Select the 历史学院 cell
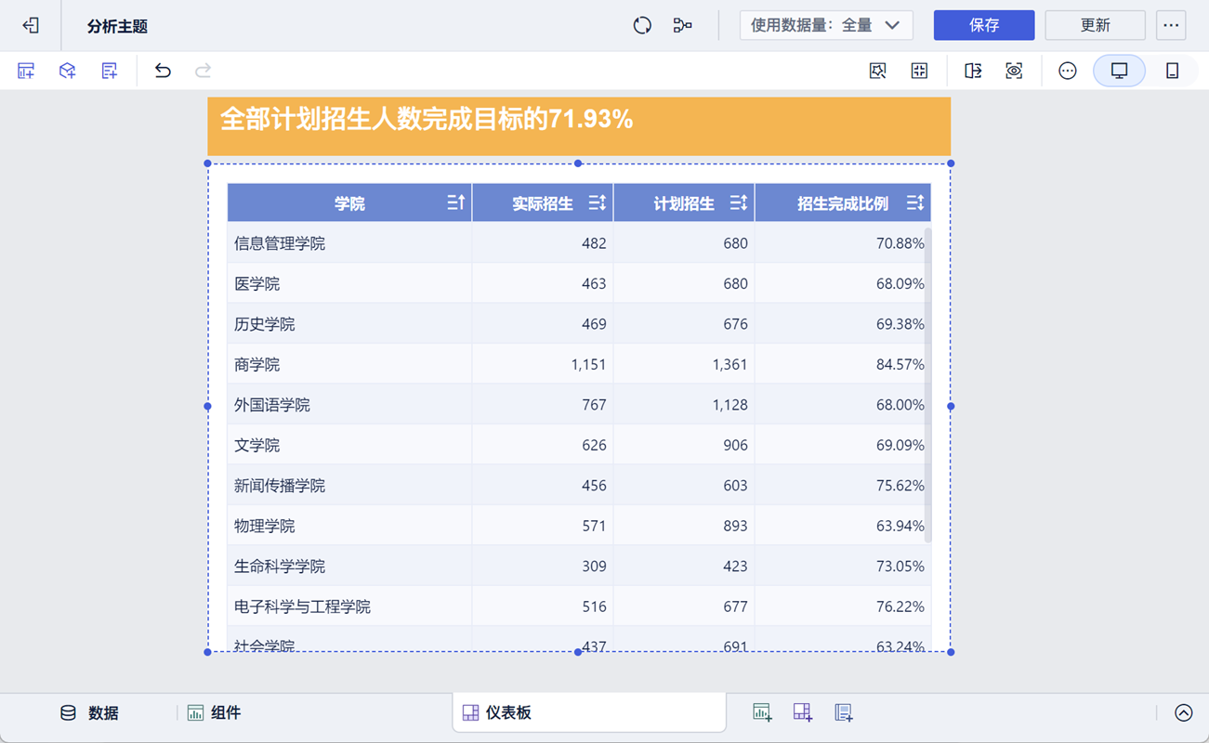Viewport: 1209px width, 743px height. [x=349, y=324]
